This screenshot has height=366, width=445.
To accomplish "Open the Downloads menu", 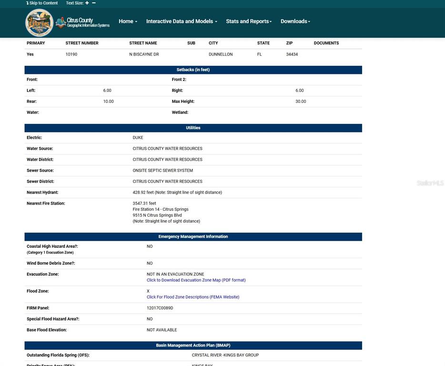I will point(295,21).
